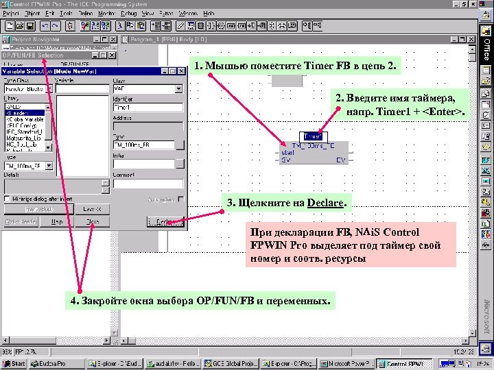Undo the last action via toolbar
Viewport: 494px width, 370px height.
(45, 26)
